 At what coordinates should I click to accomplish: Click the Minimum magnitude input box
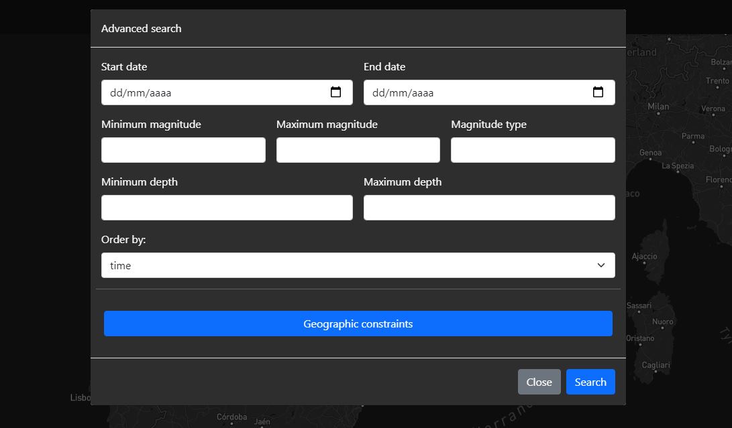click(183, 150)
